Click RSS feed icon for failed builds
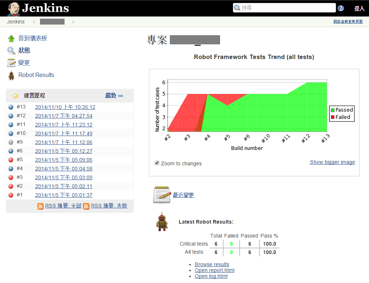369x283 pixels. tap(86, 206)
